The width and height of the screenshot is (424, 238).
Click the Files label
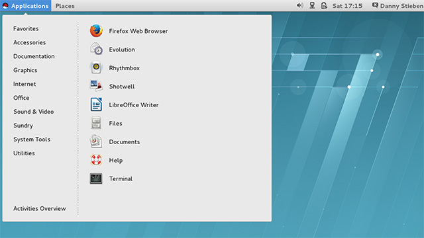pos(116,124)
